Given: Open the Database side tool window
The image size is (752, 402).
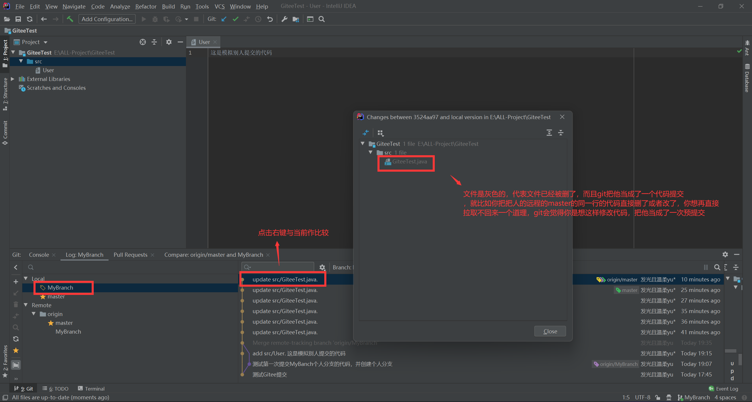Looking at the screenshot, I should coord(747,78).
